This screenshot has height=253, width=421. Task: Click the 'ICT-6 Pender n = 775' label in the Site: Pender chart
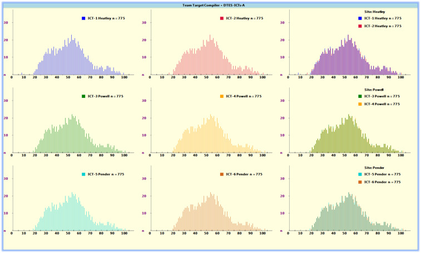[x=383, y=182]
